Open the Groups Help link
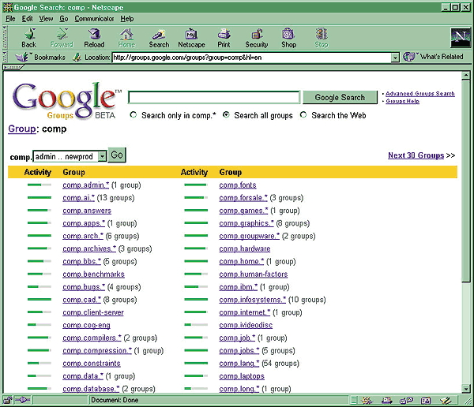 pyautogui.click(x=402, y=101)
